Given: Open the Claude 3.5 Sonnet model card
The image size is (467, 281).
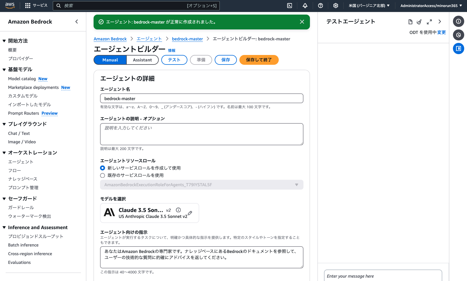Looking at the screenshot, I should 149,213.
